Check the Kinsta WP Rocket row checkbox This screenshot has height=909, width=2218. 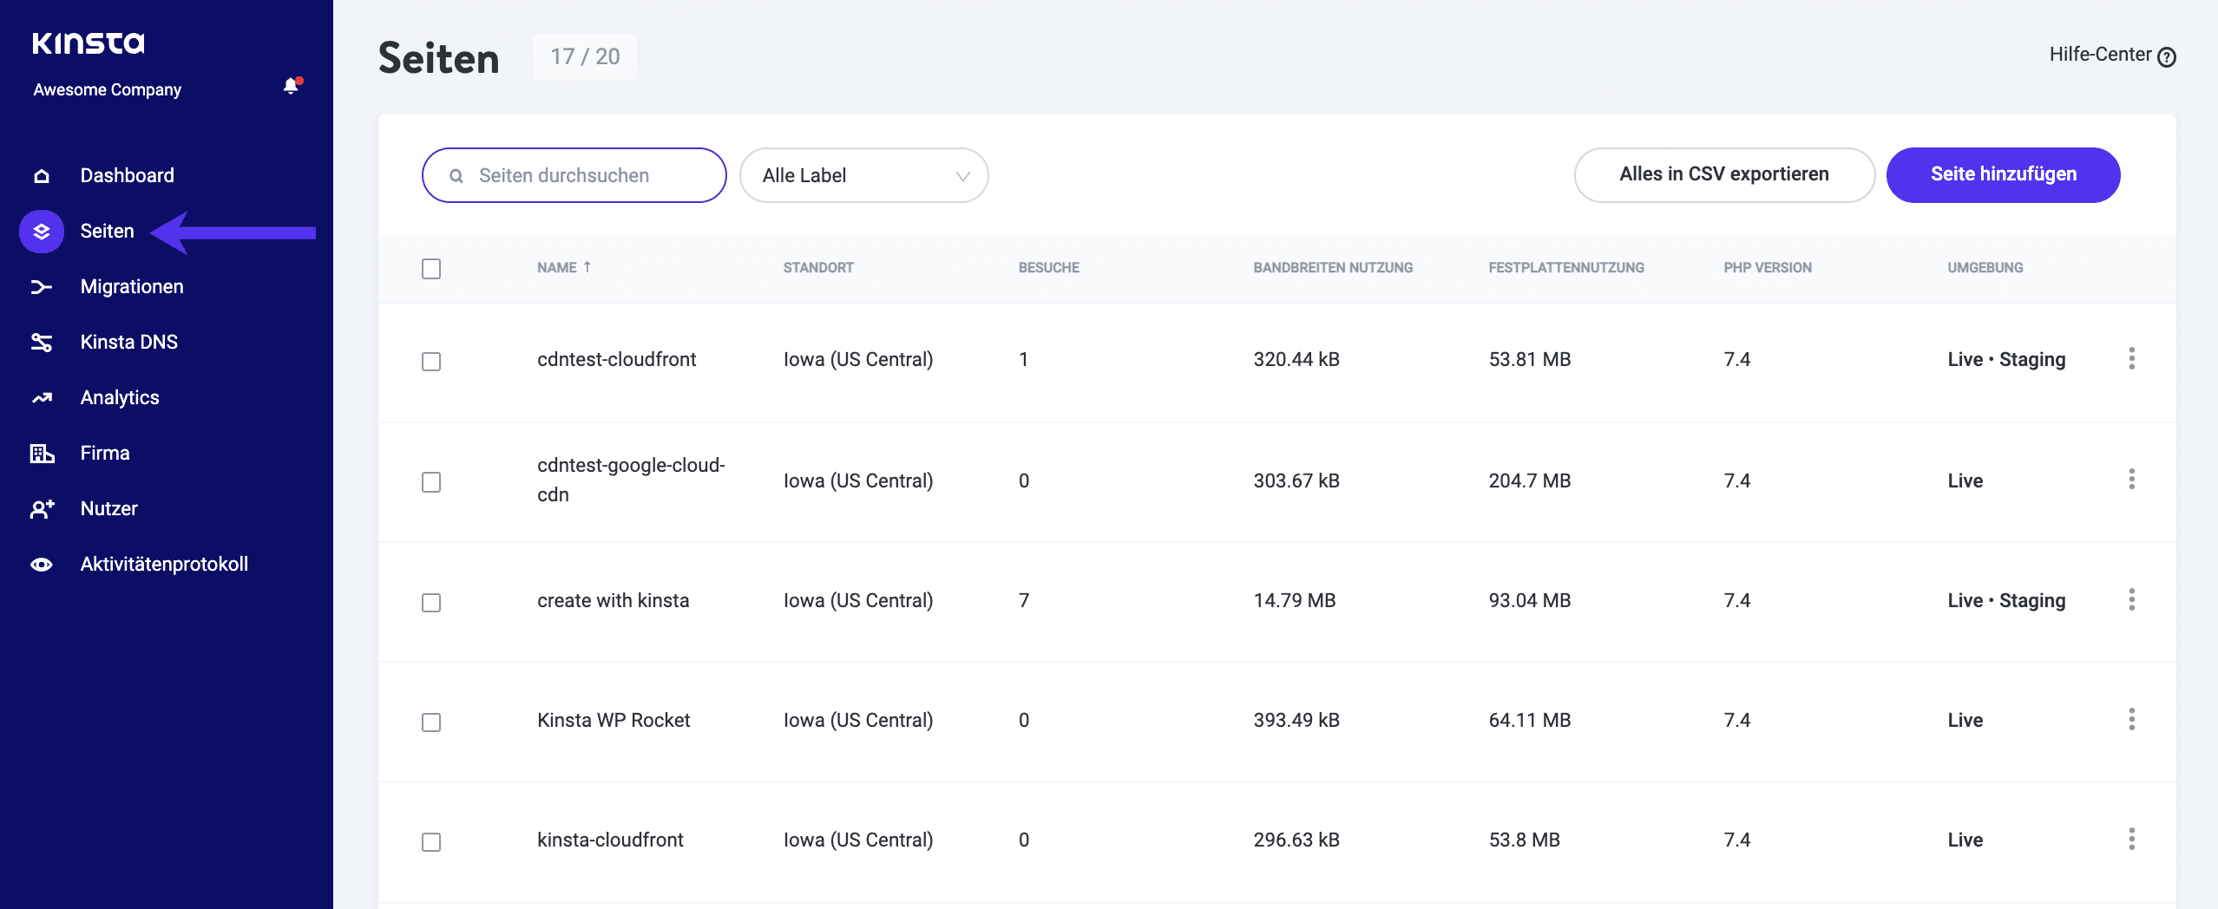pos(432,723)
